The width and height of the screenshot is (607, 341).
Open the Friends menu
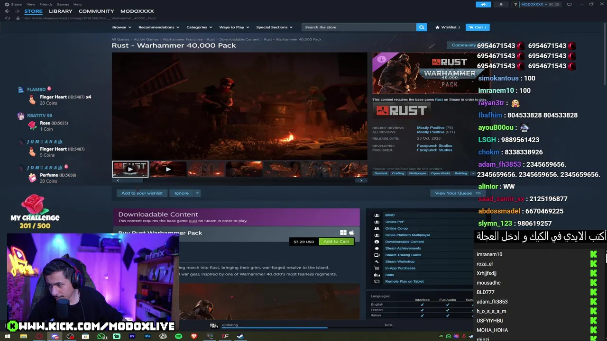46,4
